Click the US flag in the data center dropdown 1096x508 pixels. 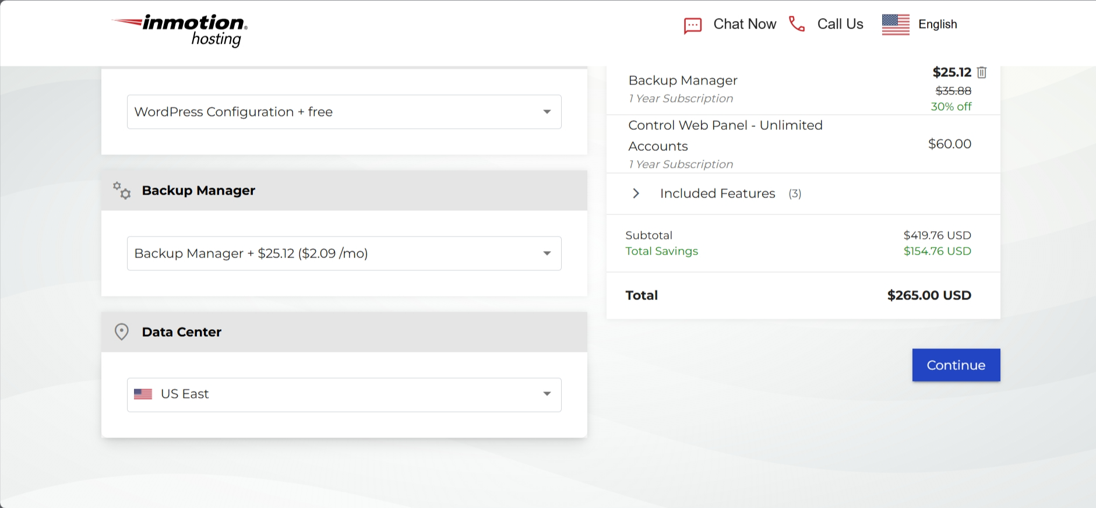click(x=143, y=394)
